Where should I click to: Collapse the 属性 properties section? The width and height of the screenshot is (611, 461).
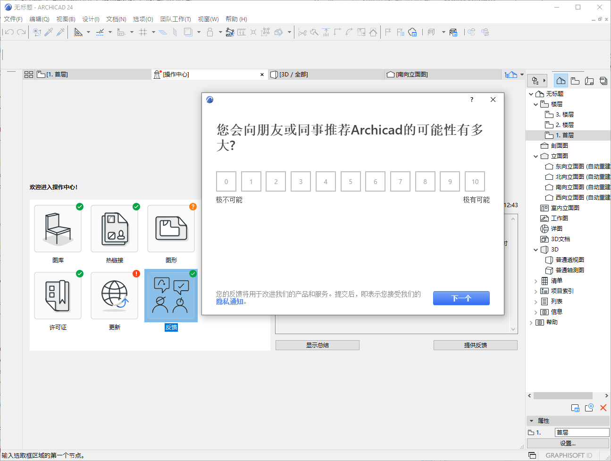[531, 421]
